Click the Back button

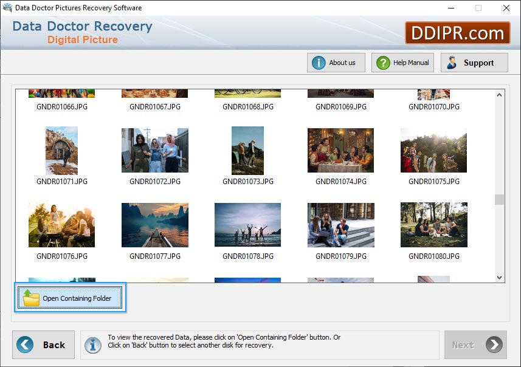[43, 345]
